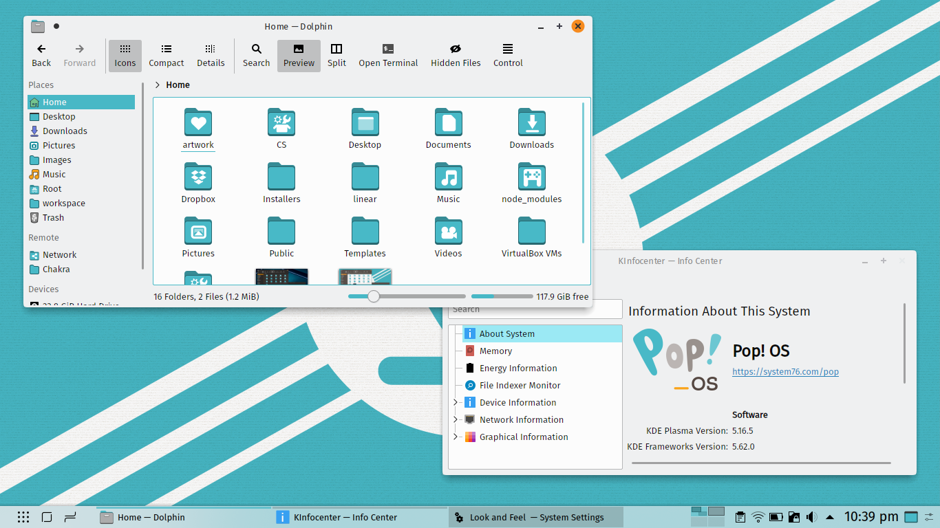
Task: Click the clipboard tray icon
Action: [740, 517]
